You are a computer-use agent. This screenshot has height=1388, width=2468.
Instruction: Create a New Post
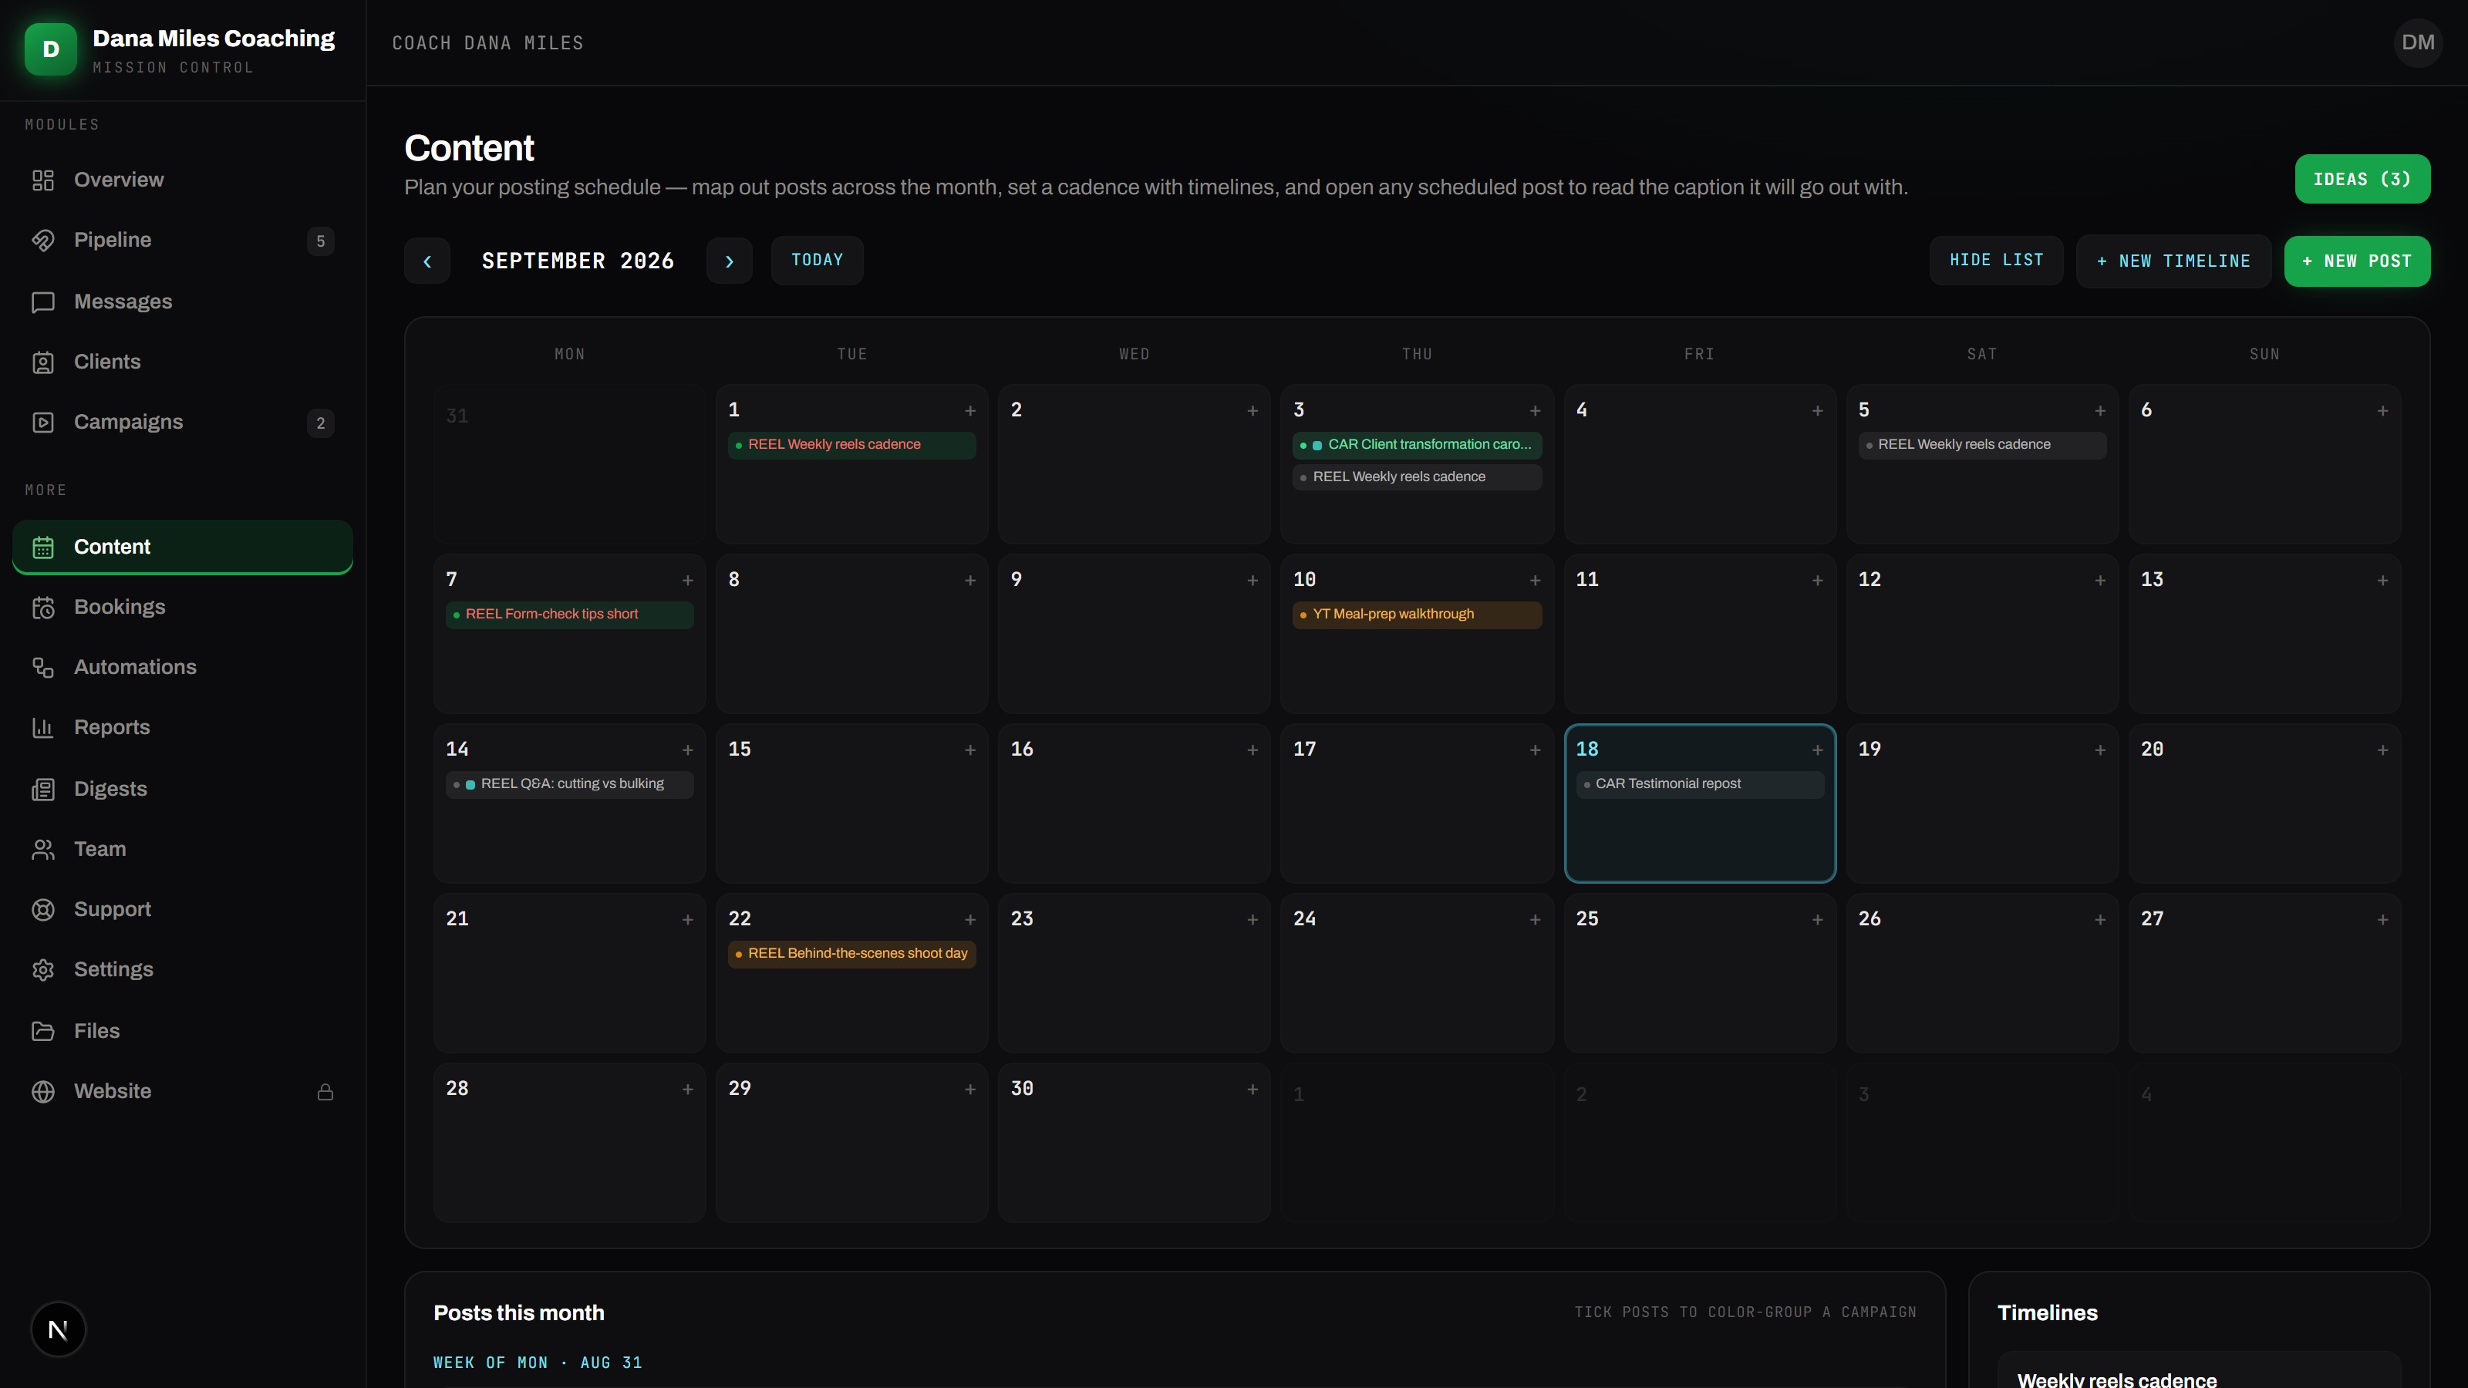point(2357,261)
